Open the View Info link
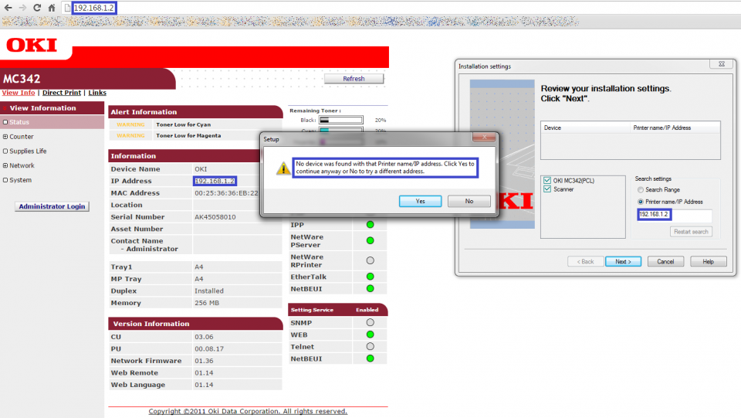741x418 pixels. pyautogui.click(x=19, y=93)
